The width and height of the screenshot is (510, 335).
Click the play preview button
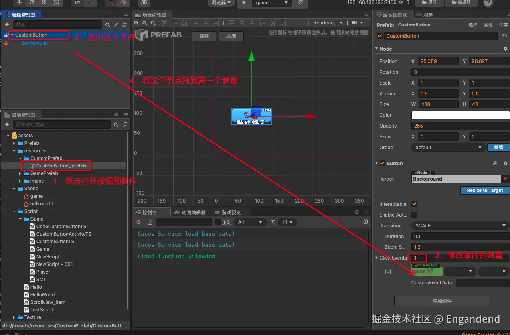(244, 2)
